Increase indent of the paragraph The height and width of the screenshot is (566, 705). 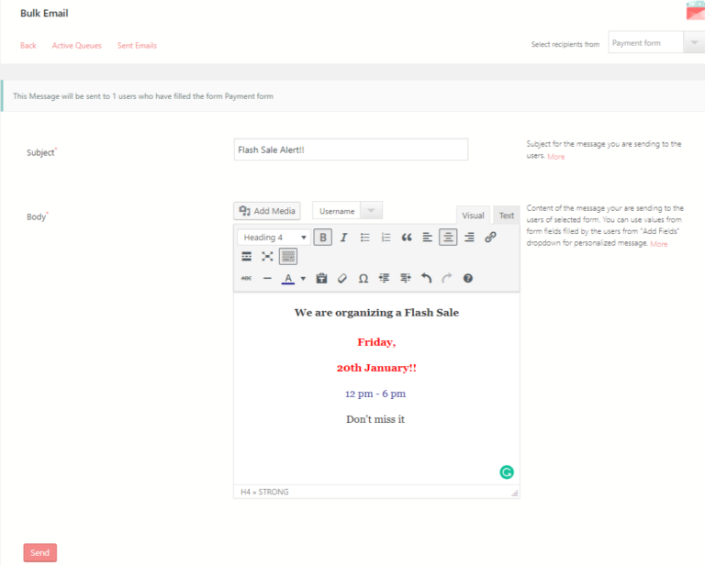point(405,279)
